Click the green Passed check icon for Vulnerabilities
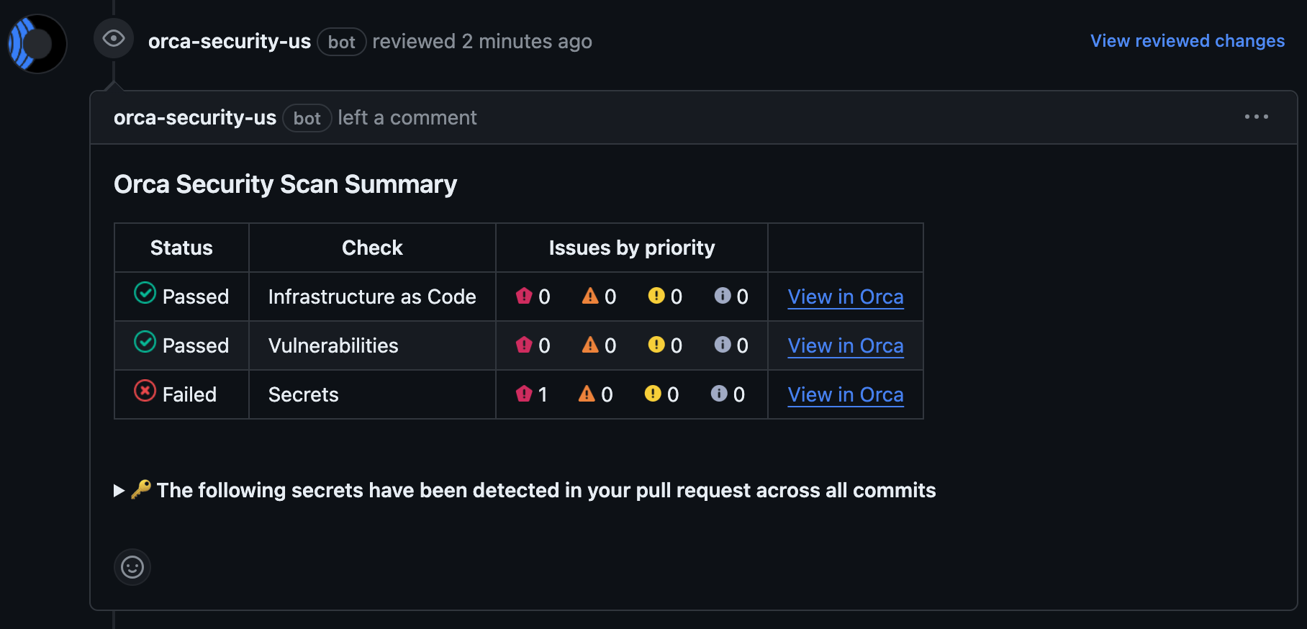 145,342
